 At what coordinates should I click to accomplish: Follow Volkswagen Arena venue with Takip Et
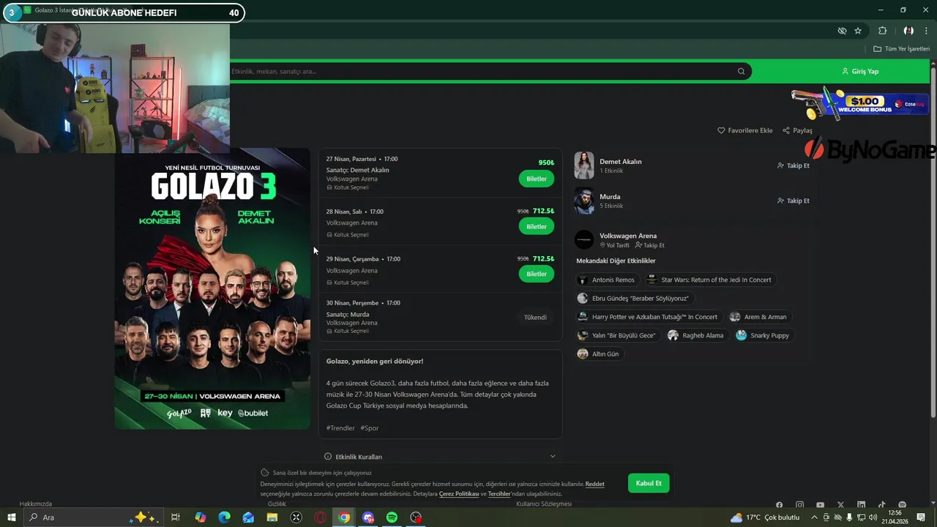pos(650,246)
